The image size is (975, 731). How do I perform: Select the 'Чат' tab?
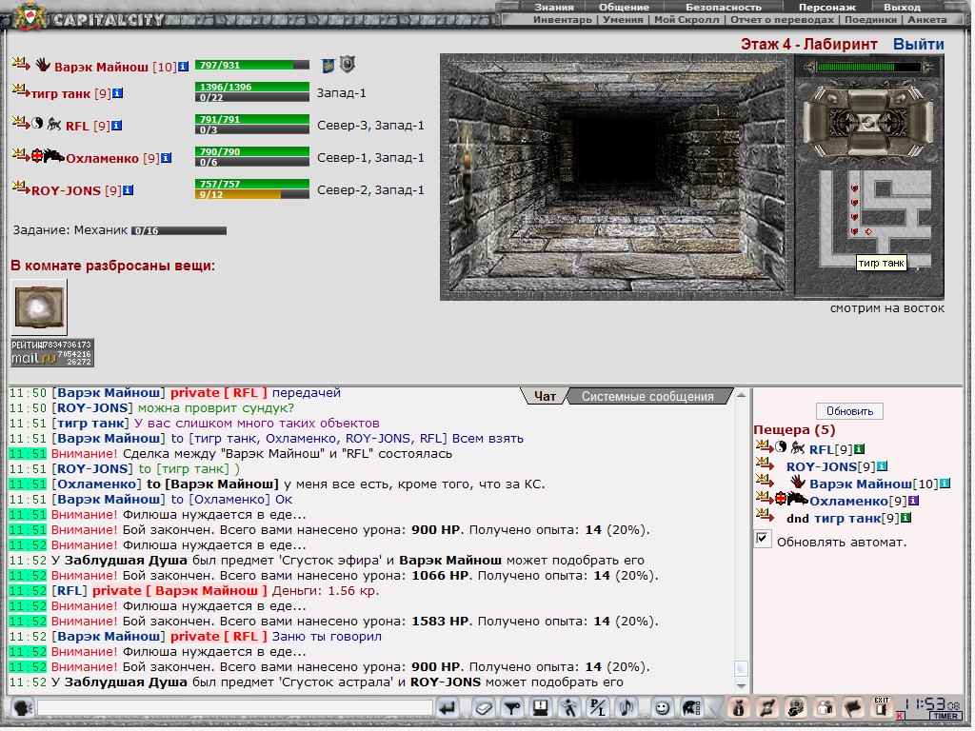pos(545,397)
